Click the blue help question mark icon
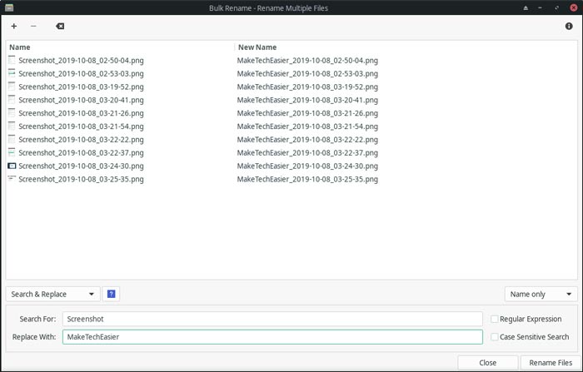 pyautogui.click(x=111, y=295)
